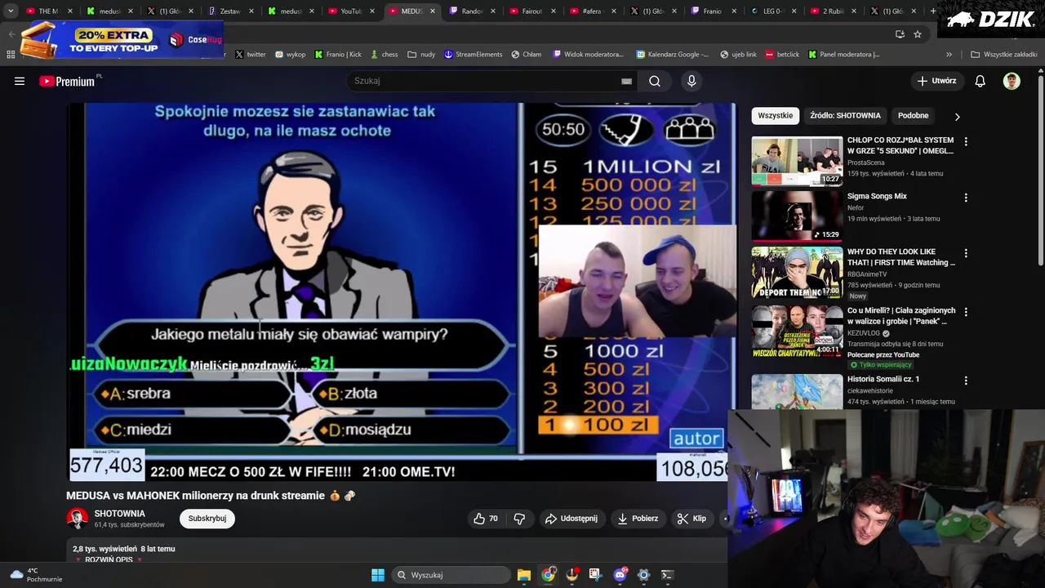Open the Wszystkie zakładki folder
Screen dimensions: 1045x588
tap(1003, 55)
